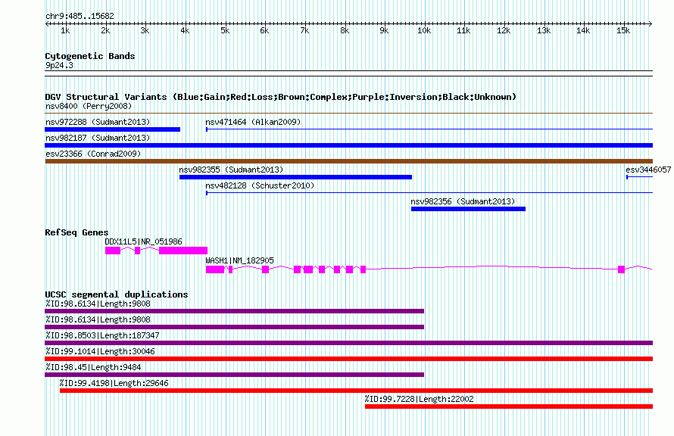Click the 10k mark on ruler
This screenshot has height=436, width=674.
coord(424,30)
